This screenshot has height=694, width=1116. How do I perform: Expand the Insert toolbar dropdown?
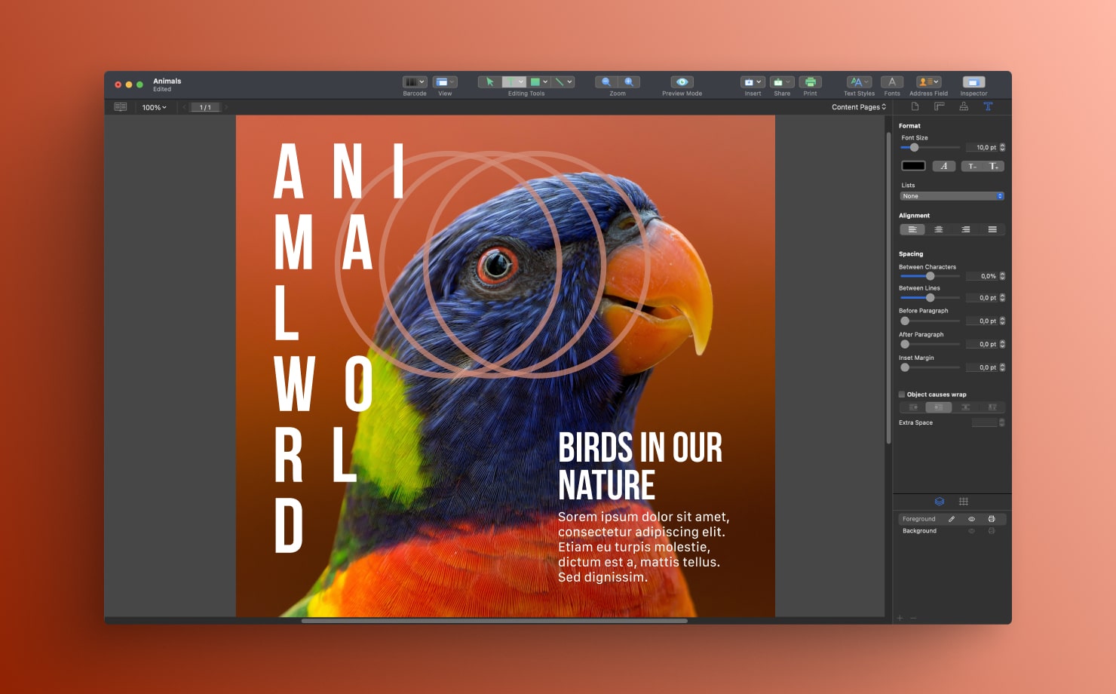click(x=759, y=81)
